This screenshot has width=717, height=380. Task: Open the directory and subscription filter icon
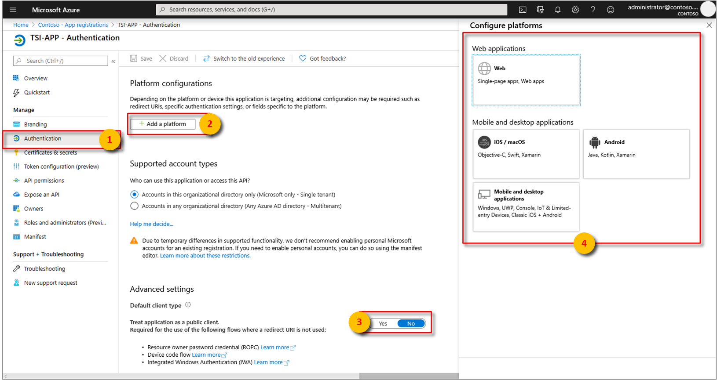coord(540,10)
